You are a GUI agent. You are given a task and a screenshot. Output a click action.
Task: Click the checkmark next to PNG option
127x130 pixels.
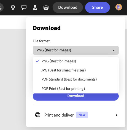click(37, 61)
